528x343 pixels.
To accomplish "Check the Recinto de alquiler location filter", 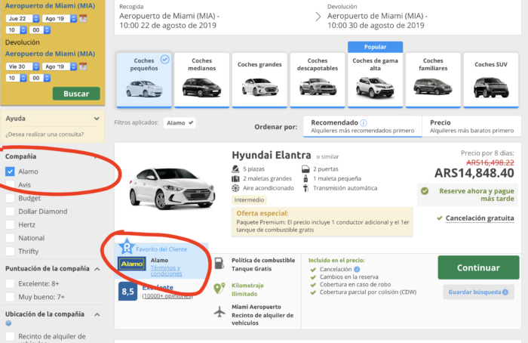I will coord(10,336).
